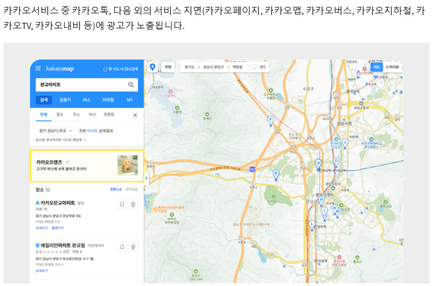Click the route 100 highway shield
432x286 pixels.
click(252, 169)
